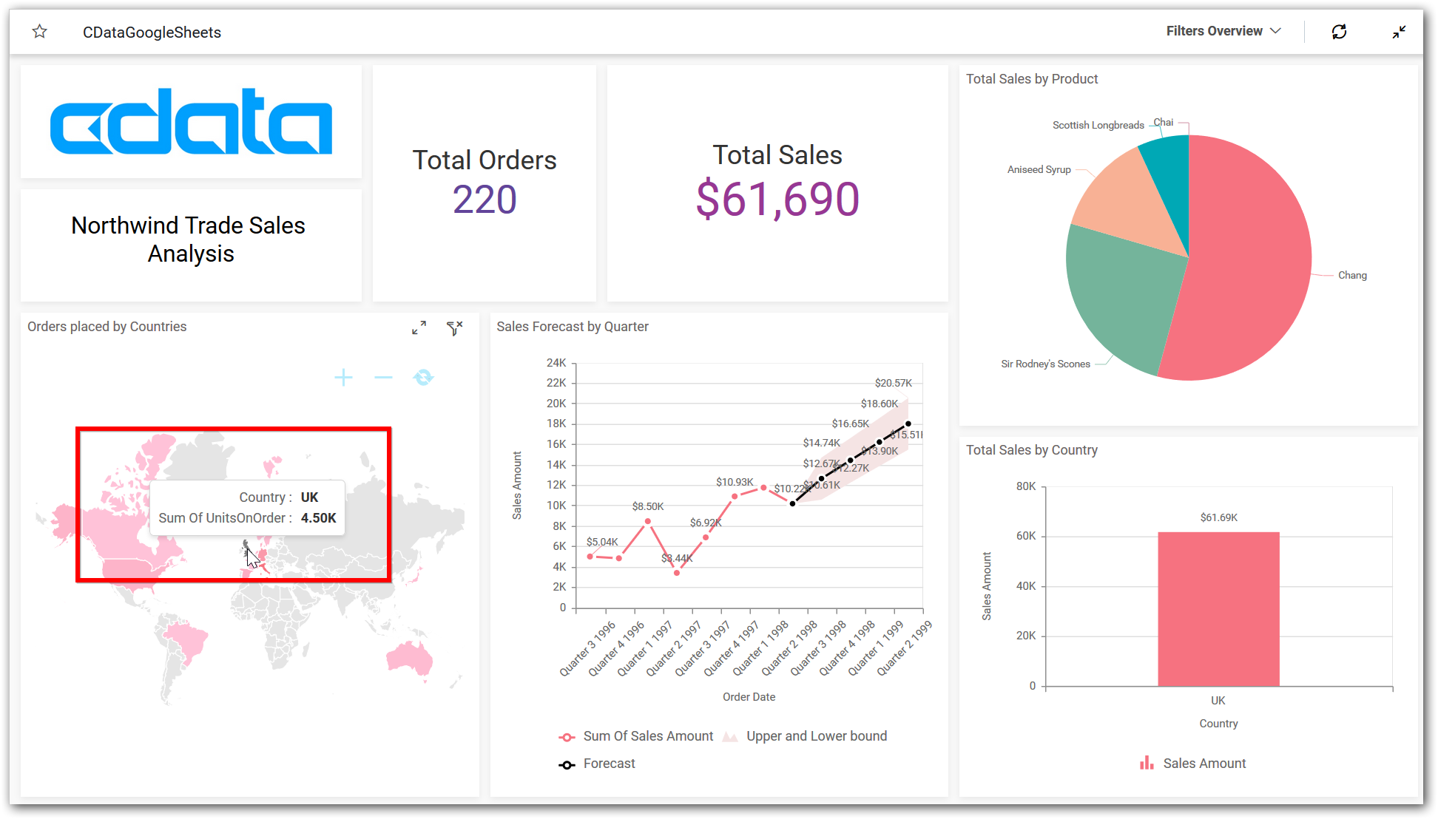The image size is (1438, 819).
Task: Click the refresh icon in the top toolbar
Action: [1339, 31]
